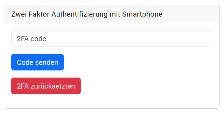Tap the button labeled 2FA zurücksetzten
This screenshot has height=127, width=224.
pyautogui.click(x=46, y=86)
